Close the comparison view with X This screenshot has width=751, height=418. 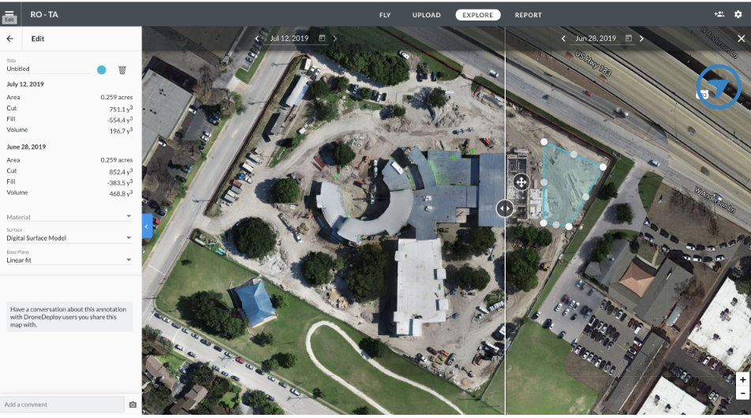[741, 39]
